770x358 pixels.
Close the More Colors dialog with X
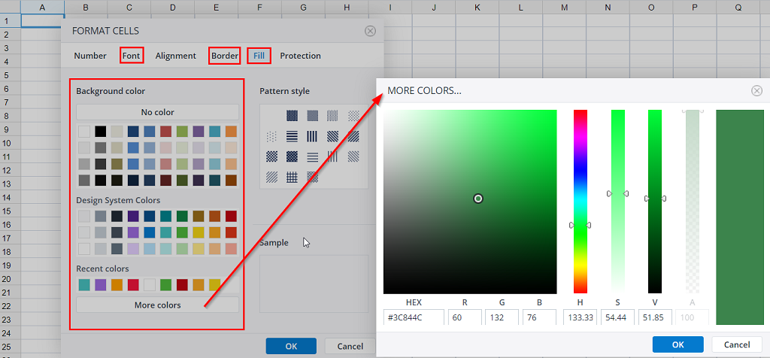(756, 91)
